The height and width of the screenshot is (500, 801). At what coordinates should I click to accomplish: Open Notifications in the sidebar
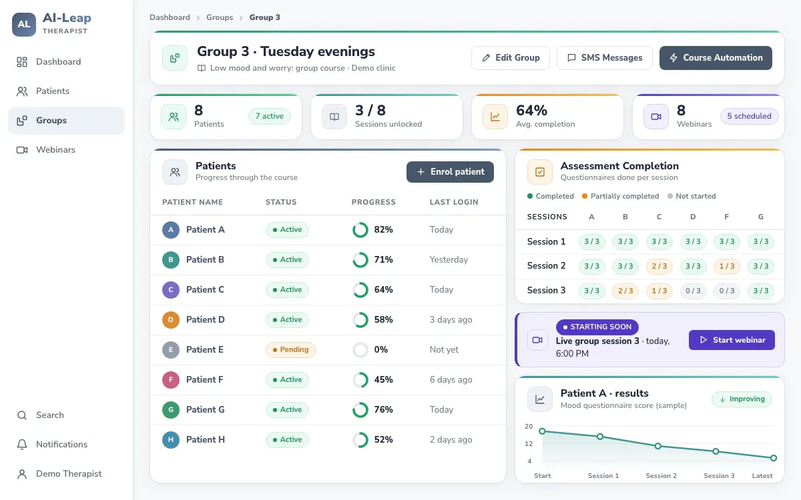point(66,445)
